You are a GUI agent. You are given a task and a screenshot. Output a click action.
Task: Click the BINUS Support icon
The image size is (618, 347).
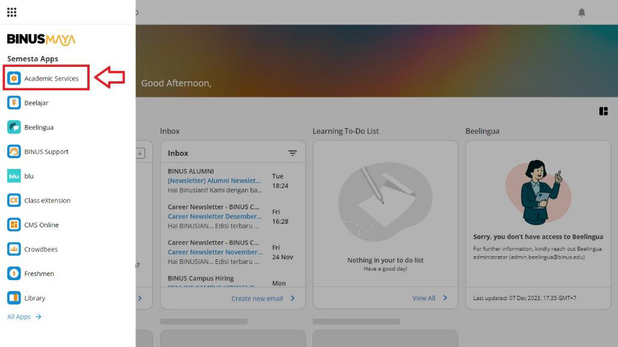(x=14, y=152)
